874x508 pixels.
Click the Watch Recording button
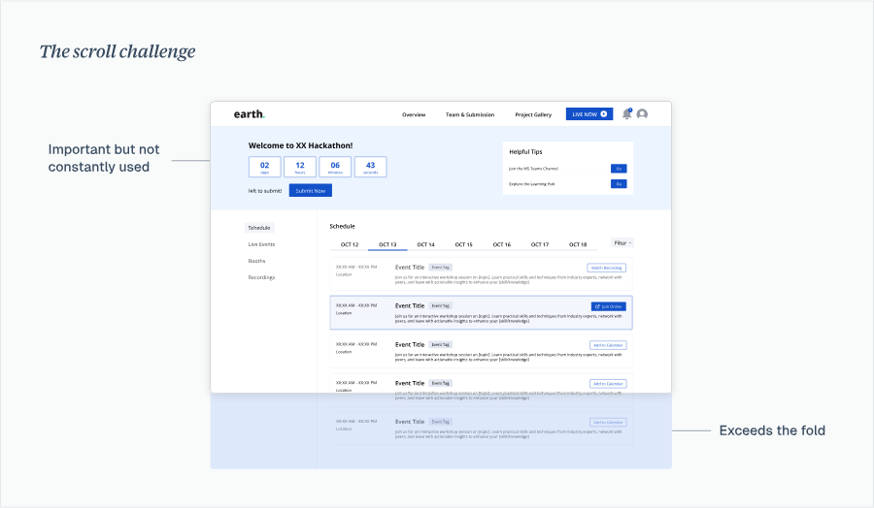pos(606,268)
